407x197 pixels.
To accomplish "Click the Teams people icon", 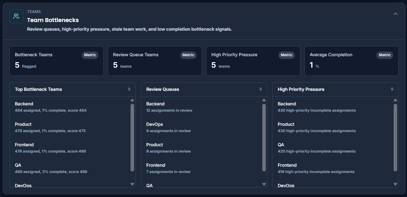I will point(17,17).
